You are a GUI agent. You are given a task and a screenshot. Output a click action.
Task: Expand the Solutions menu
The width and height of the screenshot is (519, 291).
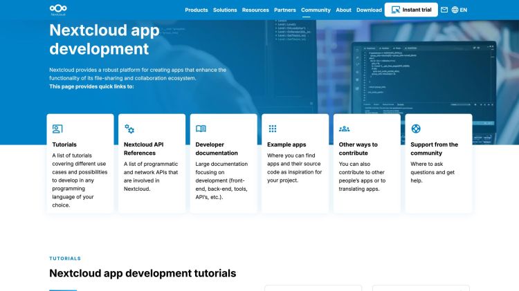point(225,10)
